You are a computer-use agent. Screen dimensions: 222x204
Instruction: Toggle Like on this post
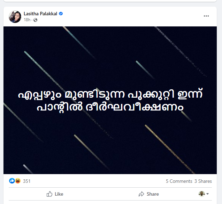(55, 194)
